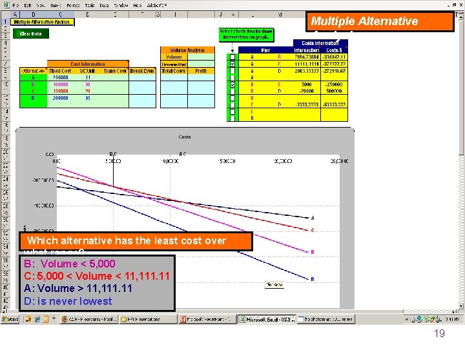Check the A-D pair intersection checkbox
The width and height of the screenshot is (465, 348).
coord(232,71)
